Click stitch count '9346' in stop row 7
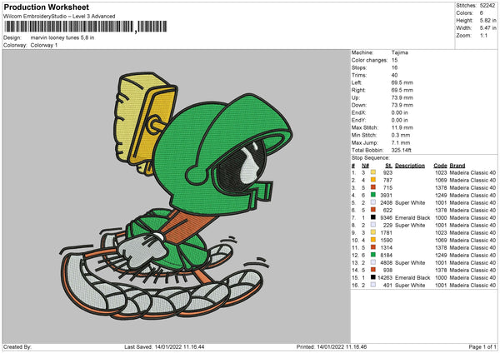Viewport: 500px width, 353px height. pyautogui.click(x=386, y=217)
